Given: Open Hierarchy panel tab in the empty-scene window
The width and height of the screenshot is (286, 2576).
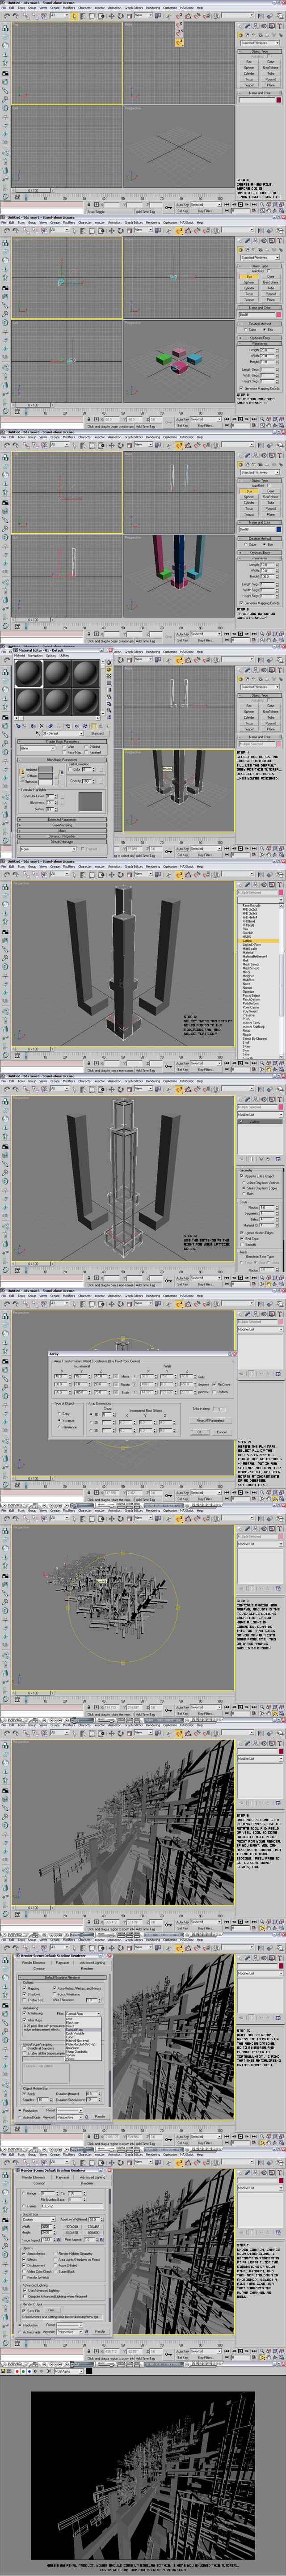Looking at the screenshot, I should click(256, 26).
